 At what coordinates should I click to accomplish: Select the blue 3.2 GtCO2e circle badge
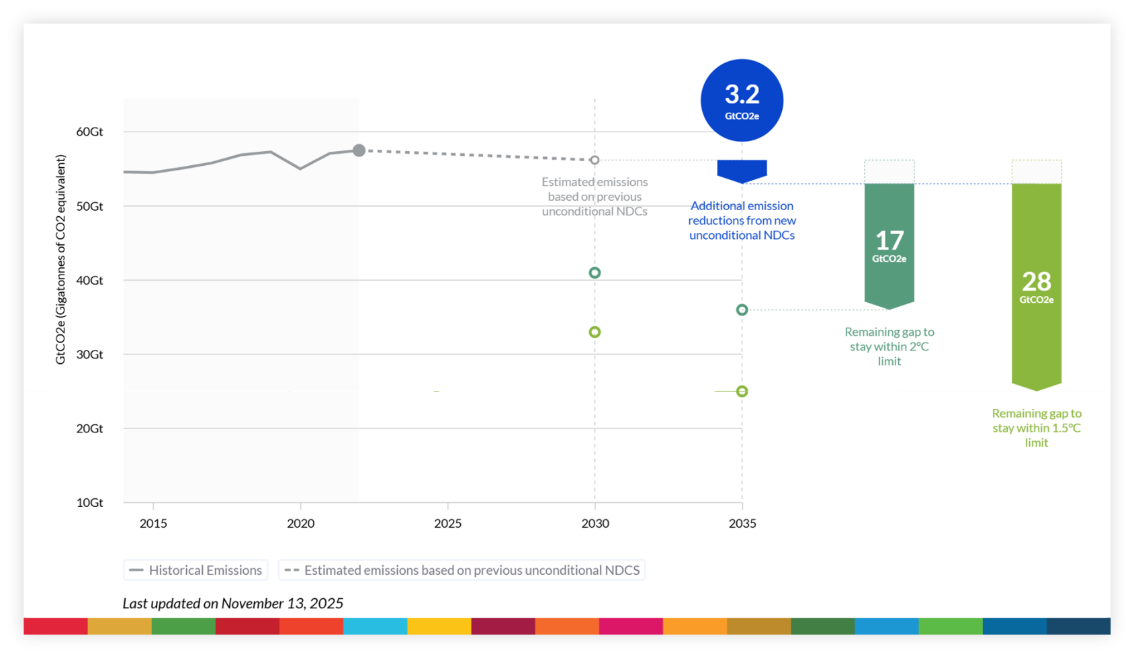click(x=742, y=99)
